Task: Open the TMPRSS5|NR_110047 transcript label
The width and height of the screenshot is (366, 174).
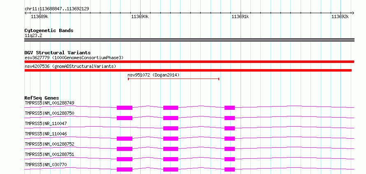Action: [x=46, y=123]
